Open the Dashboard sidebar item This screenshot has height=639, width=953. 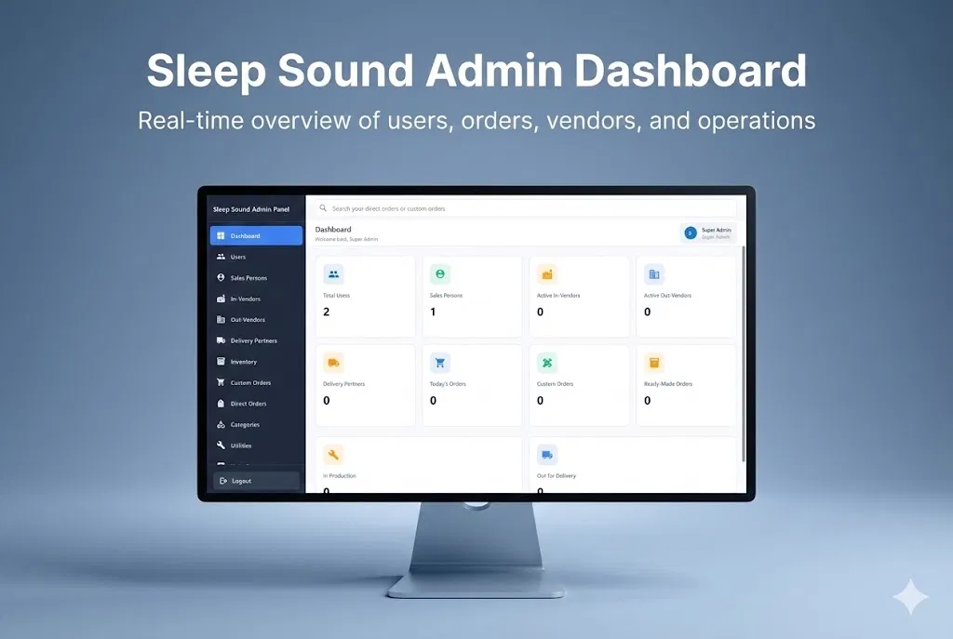[x=256, y=235]
